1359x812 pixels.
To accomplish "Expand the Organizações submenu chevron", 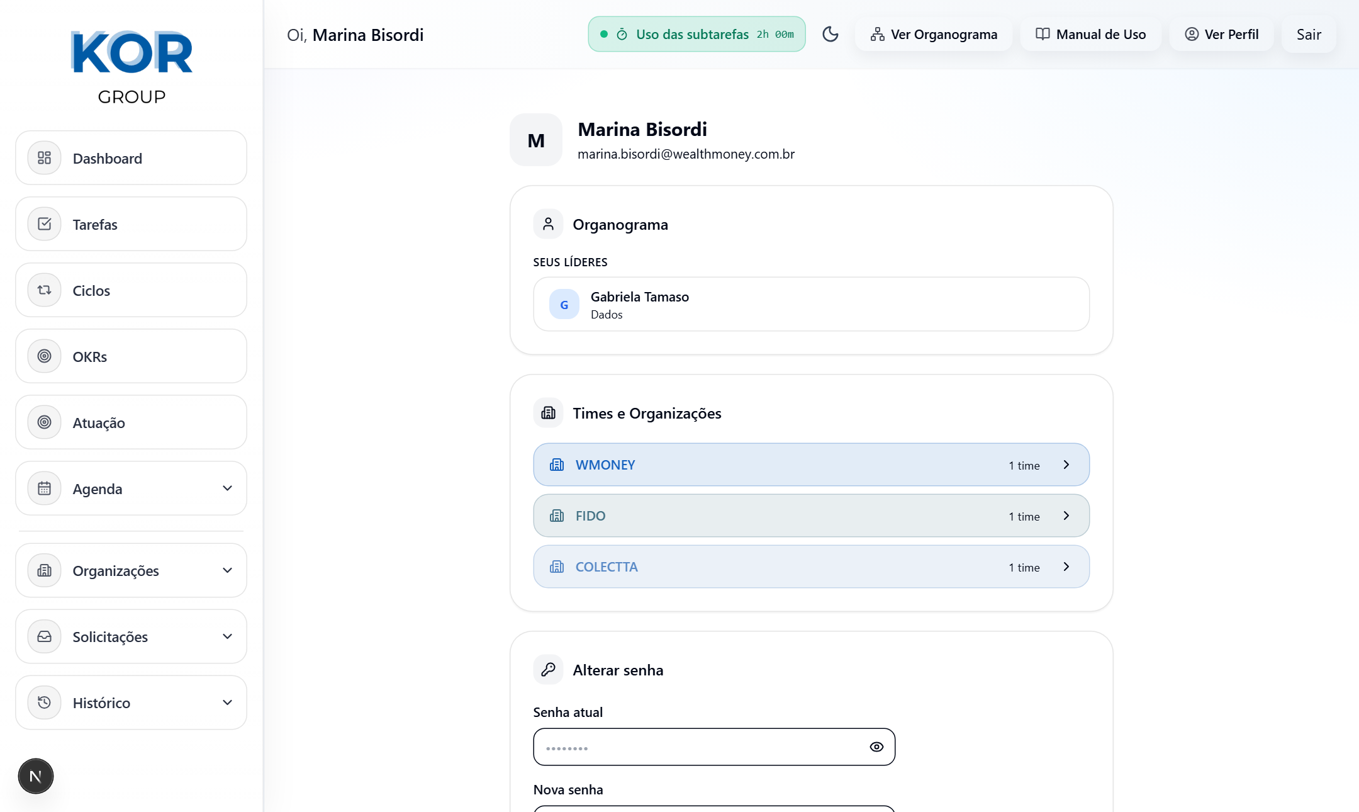I will [x=227, y=570].
